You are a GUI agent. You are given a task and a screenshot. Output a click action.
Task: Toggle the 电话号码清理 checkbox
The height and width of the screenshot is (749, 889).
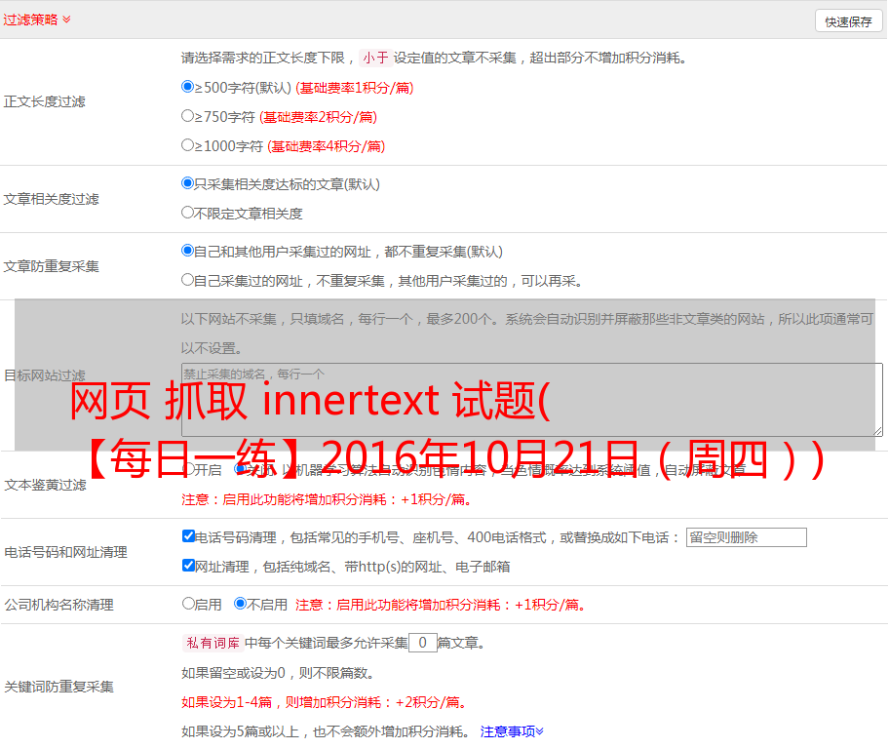pos(188,536)
